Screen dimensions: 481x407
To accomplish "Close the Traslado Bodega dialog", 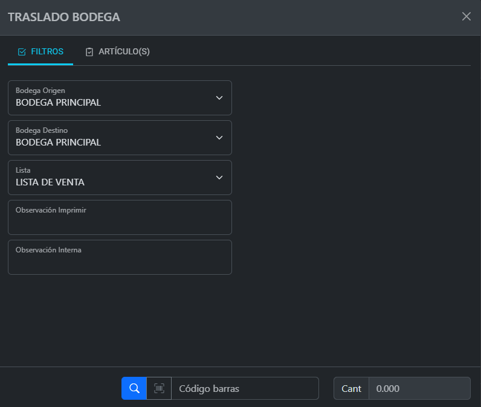I will click(466, 16).
